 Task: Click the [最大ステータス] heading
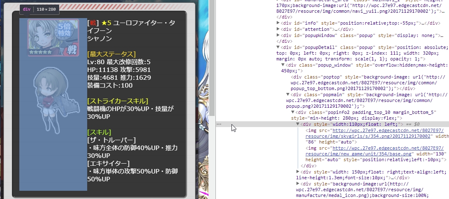111,54
